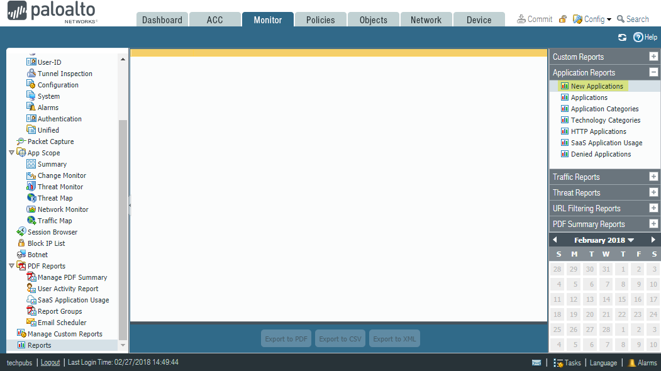Click the Help question mark icon
Viewport: 661px width, 371px height.
click(x=638, y=37)
